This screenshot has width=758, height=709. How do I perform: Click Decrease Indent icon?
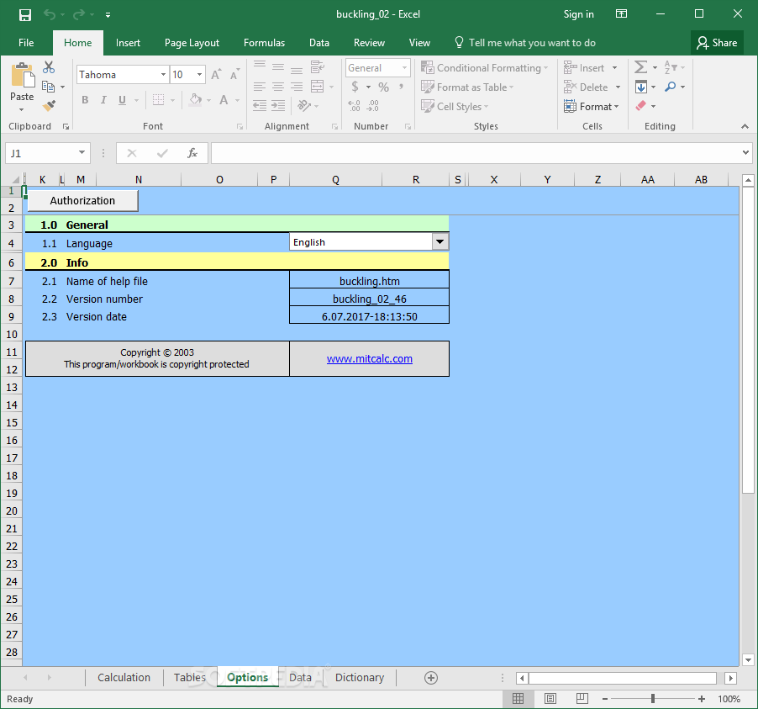click(260, 105)
